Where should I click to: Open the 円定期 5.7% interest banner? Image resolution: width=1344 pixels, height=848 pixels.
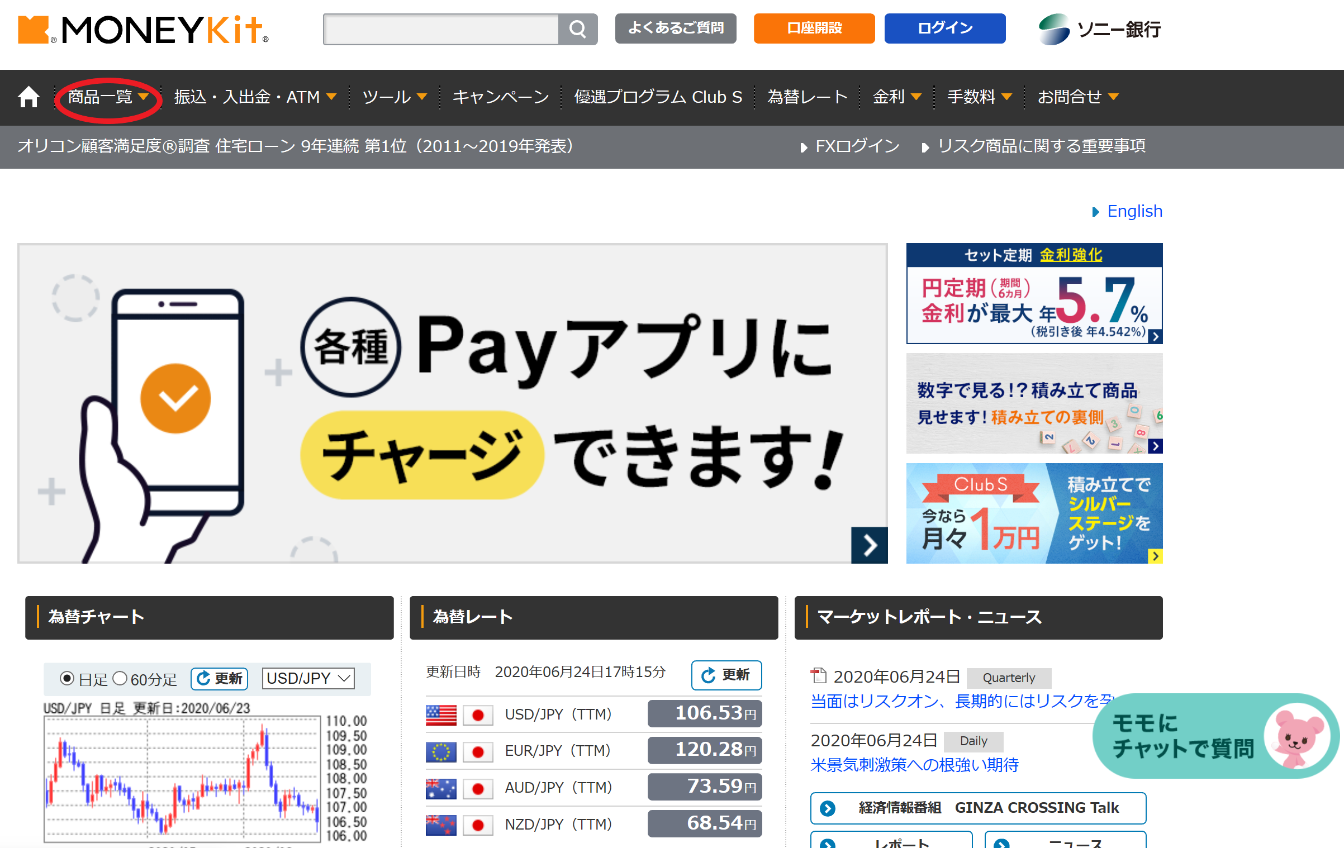pos(1034,293)
